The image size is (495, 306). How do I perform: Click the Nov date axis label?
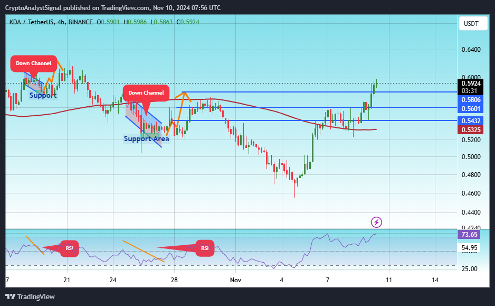[x=235, y=280]
